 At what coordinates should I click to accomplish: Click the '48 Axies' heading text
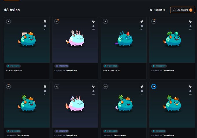12,10
